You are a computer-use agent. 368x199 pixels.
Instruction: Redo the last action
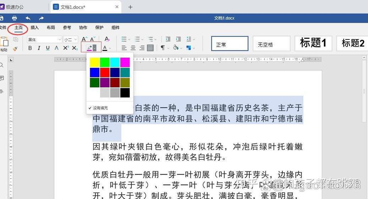(x=41, y=18)
